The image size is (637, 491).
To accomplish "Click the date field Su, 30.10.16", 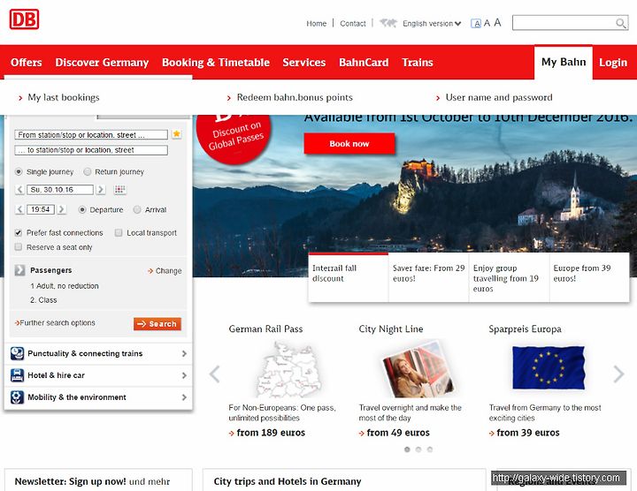I will pos(60,189).
